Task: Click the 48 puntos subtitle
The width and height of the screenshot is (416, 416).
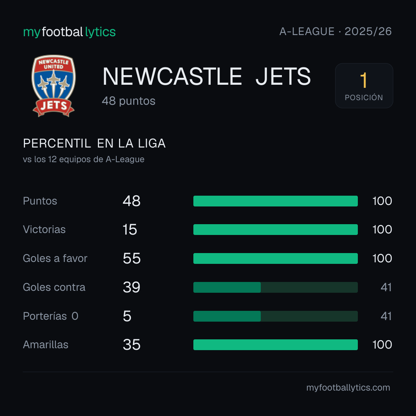Action: [129, 101]
